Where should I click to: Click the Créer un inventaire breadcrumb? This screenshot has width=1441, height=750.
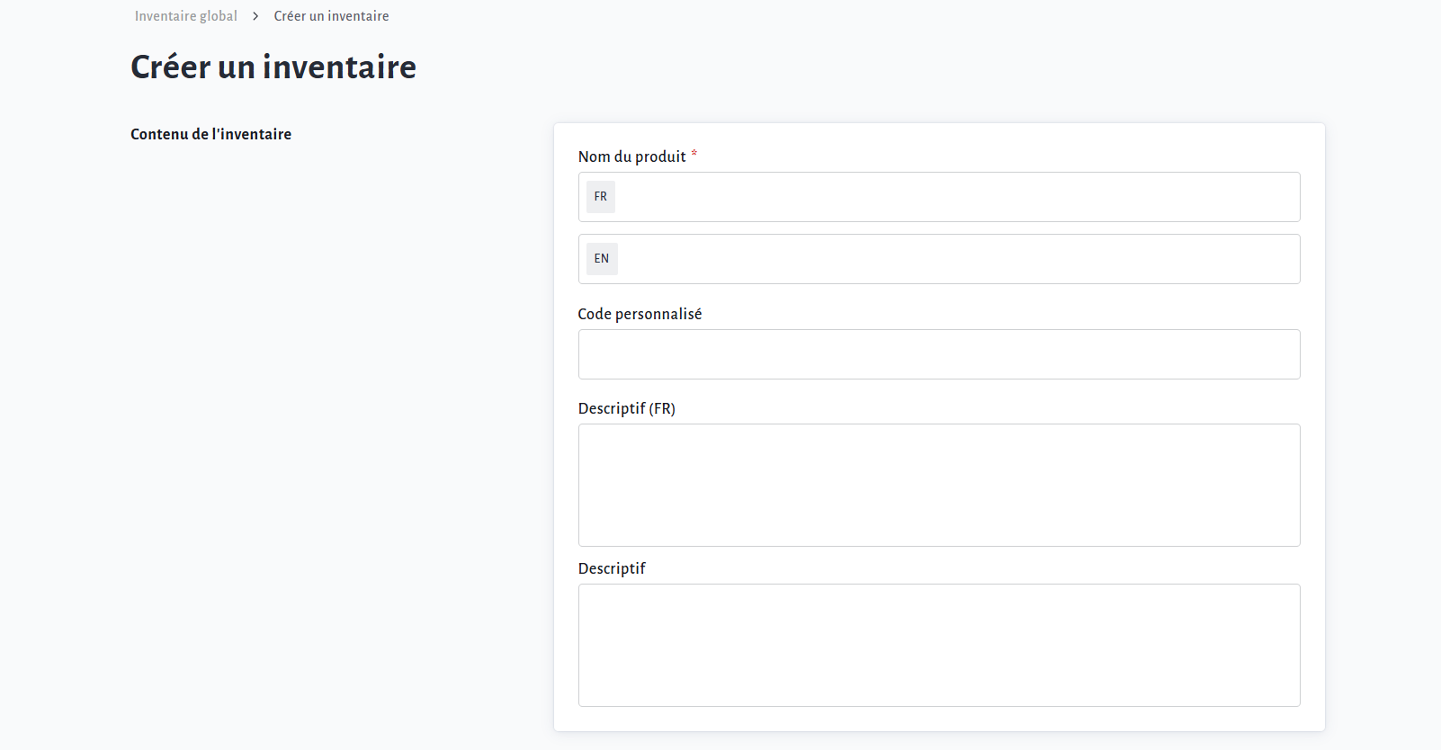(x=331, y=16)
